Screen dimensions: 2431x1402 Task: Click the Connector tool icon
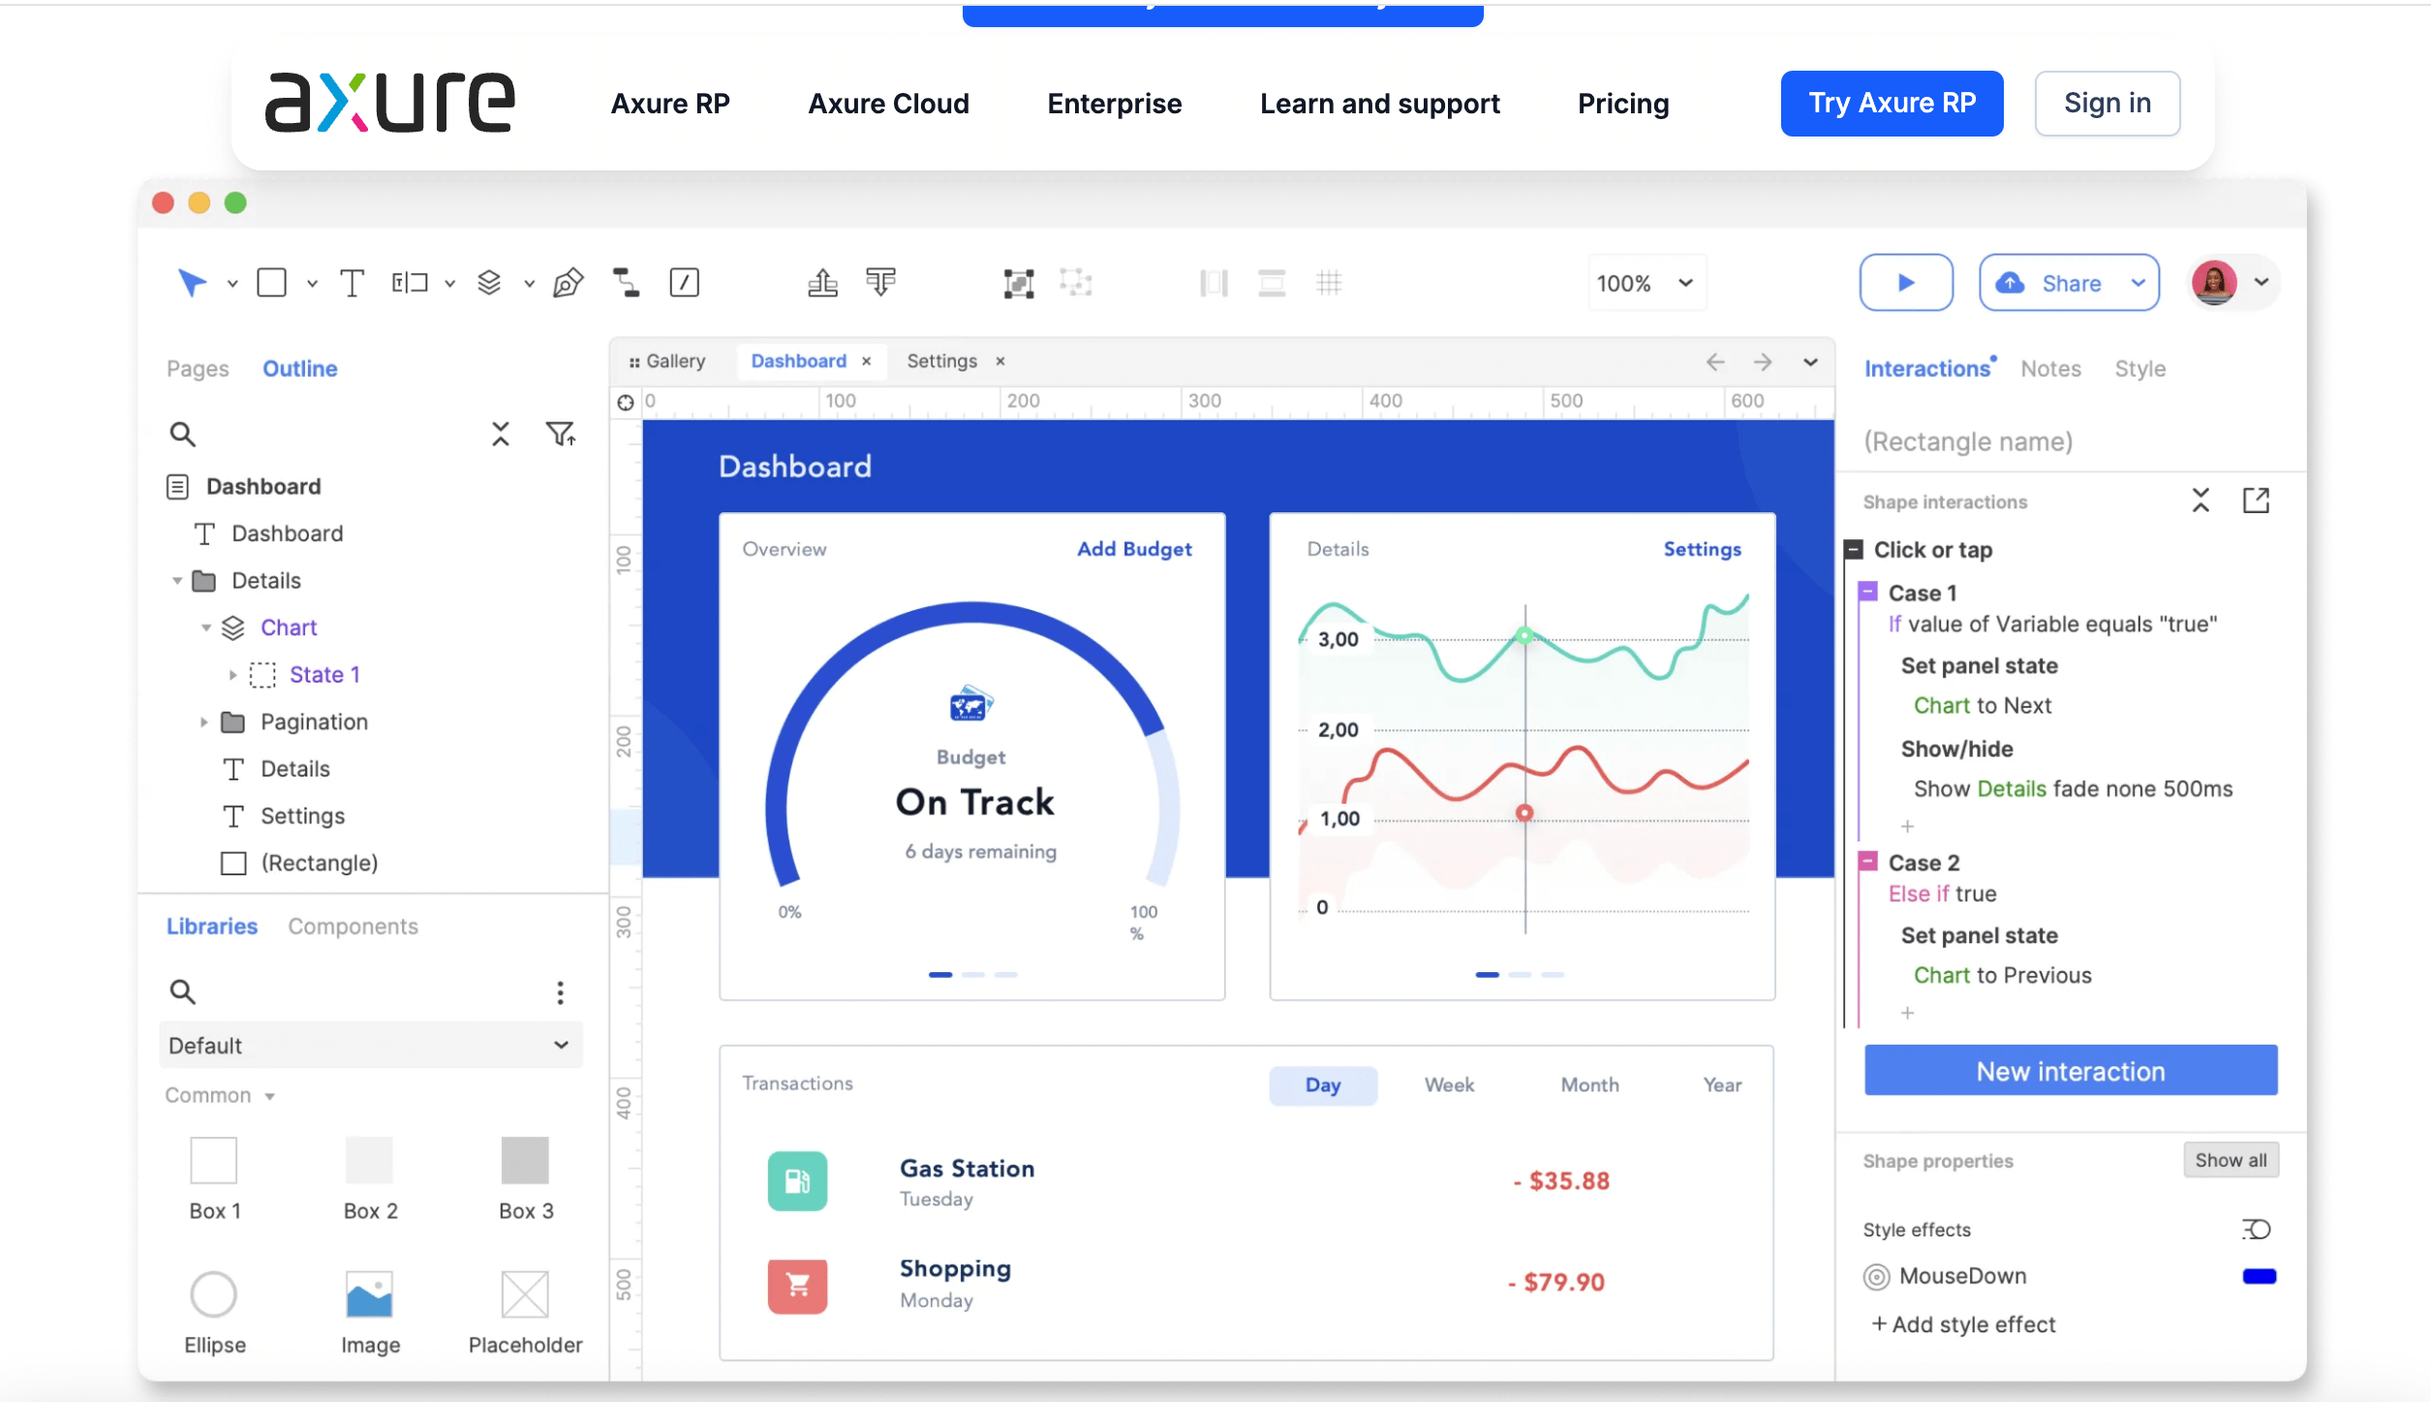tap(626, 283)
